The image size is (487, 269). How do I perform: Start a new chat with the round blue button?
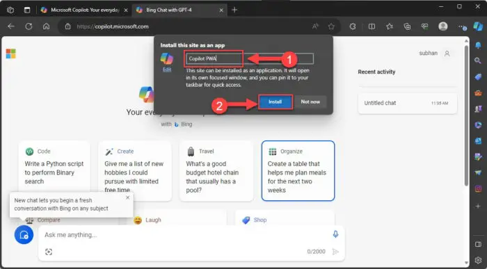coord(24,235)
